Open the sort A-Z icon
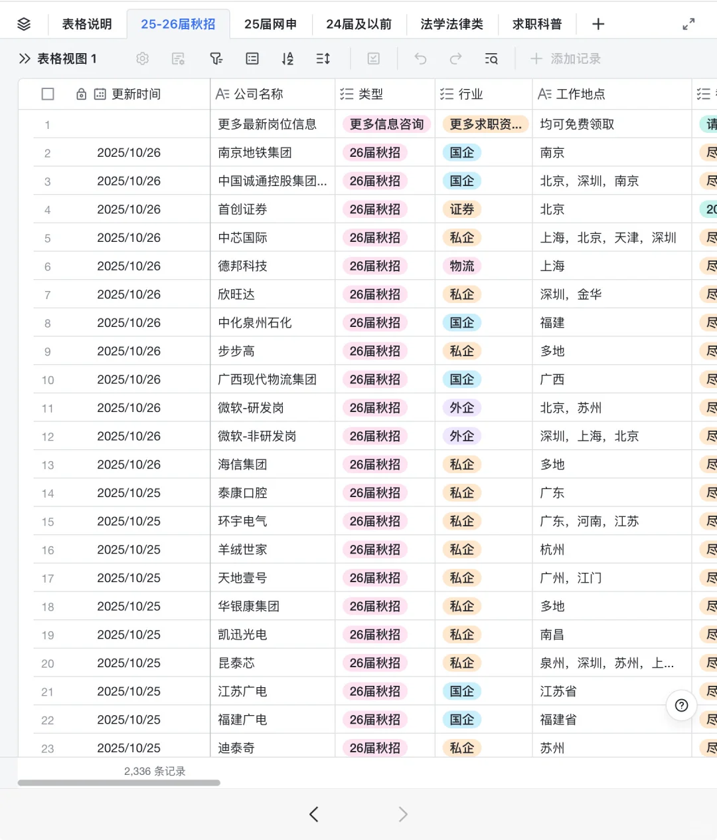717x840 pixels. (287, 58)
